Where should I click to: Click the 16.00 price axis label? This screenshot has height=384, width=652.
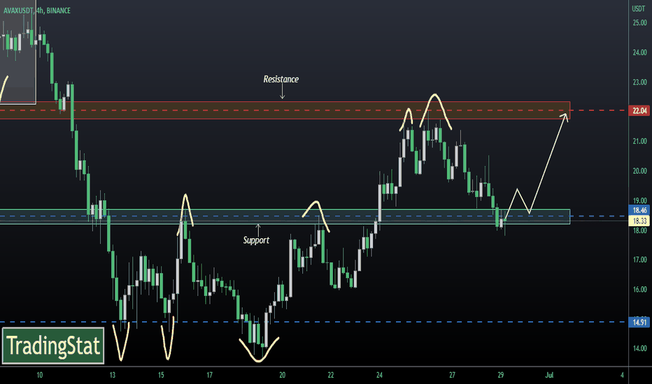pos(639,289)
